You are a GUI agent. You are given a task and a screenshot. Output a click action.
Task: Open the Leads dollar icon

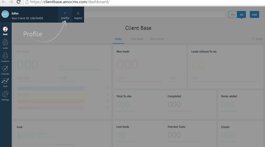click(x=5, y=44)
